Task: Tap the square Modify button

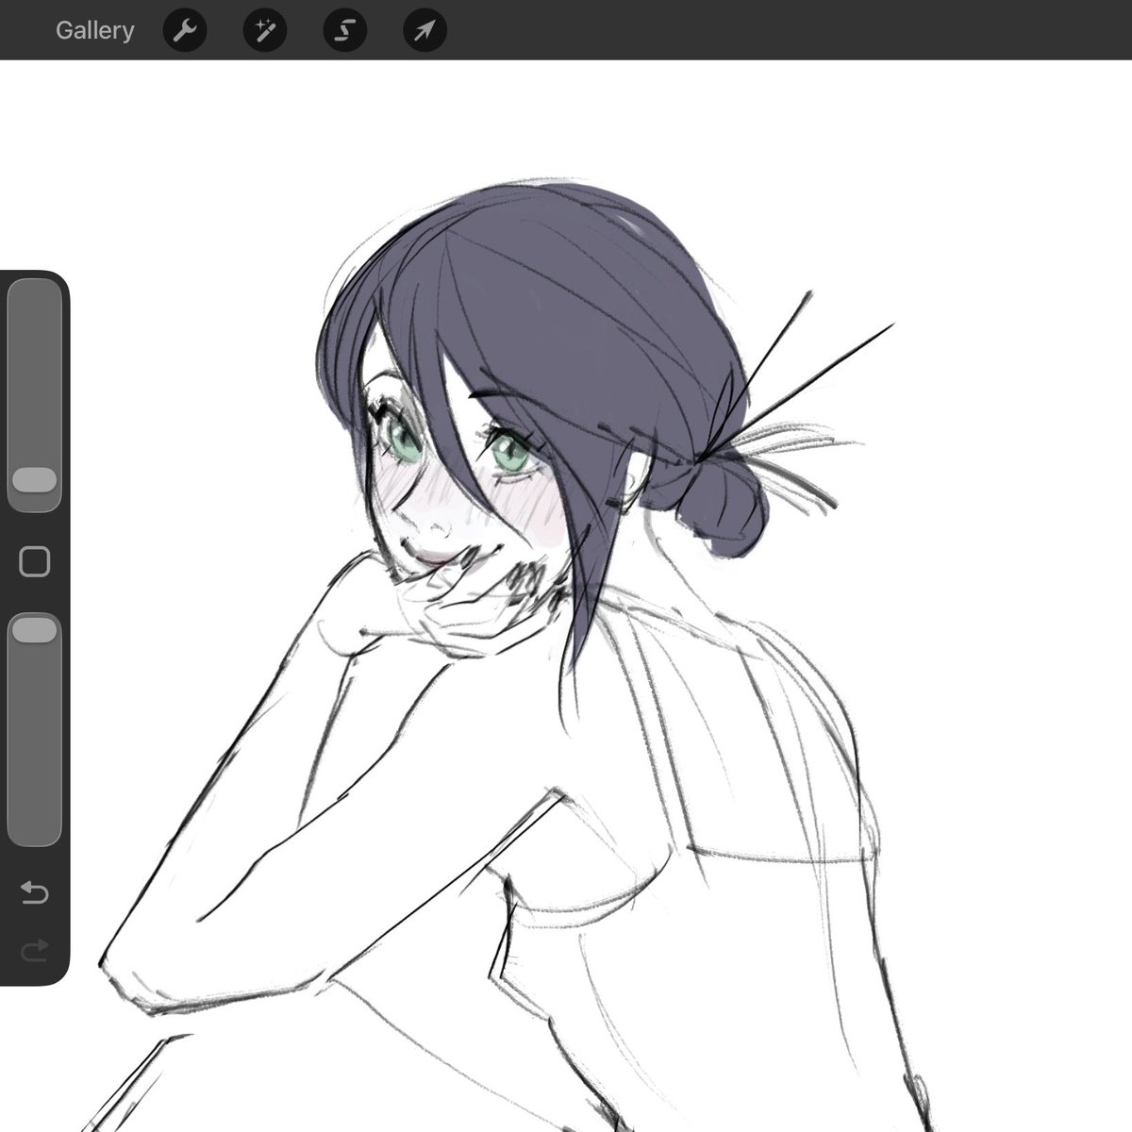Action: pos(35,562)
